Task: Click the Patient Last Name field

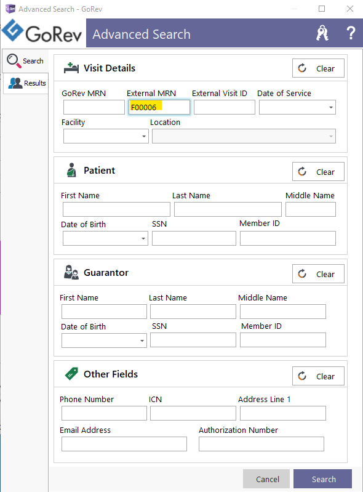Action: (x=228, y=209)
